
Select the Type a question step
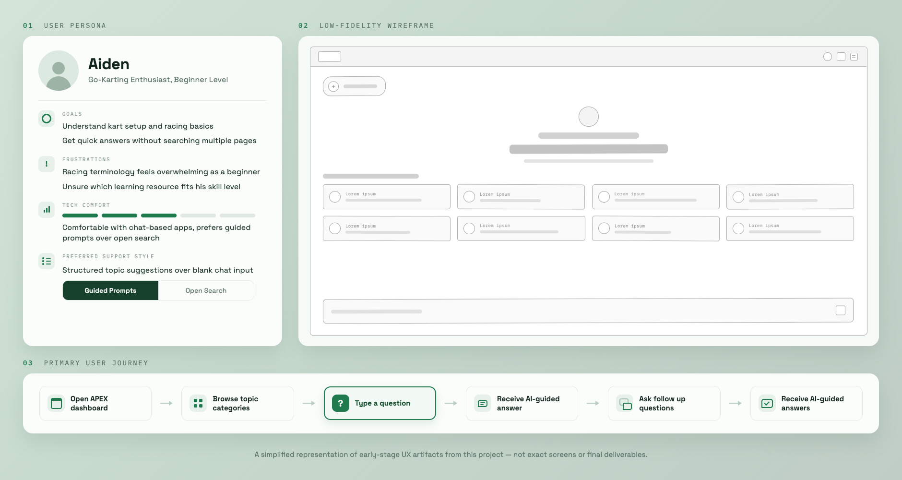[380, 403]
